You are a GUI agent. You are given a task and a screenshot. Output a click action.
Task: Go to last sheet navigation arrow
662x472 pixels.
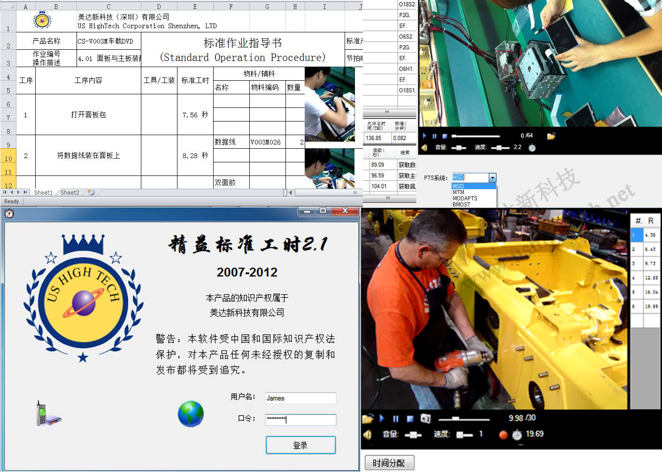click(25, 192)
